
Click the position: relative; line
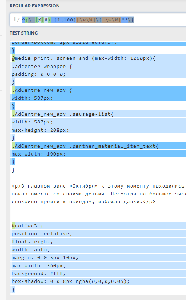42,233
